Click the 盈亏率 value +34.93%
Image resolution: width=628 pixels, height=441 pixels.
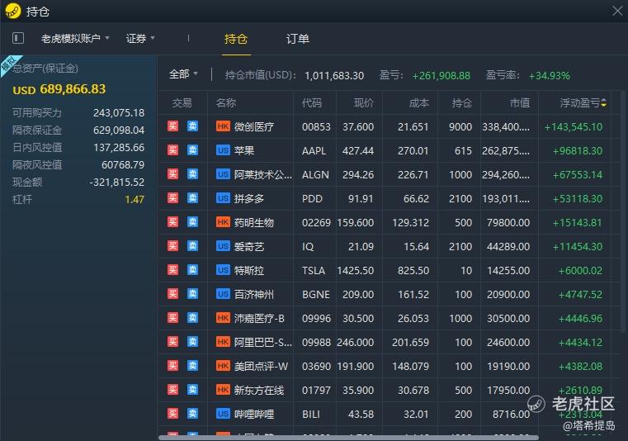coord(549,76)
